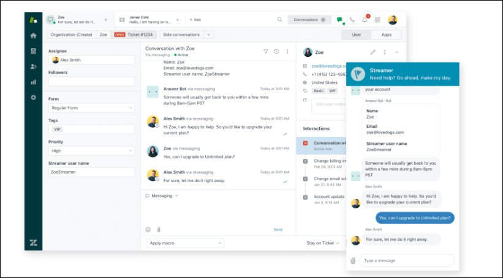Open Account update interaction
The height and width of the screenshot is (278, 503).
[x=322, y=199]
